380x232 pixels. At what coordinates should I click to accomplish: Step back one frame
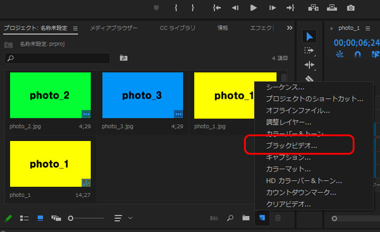235,8
